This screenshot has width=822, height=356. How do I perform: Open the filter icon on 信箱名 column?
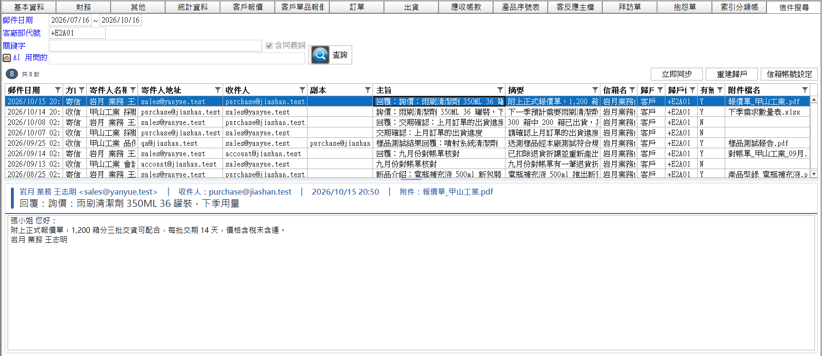coord(632,90)
